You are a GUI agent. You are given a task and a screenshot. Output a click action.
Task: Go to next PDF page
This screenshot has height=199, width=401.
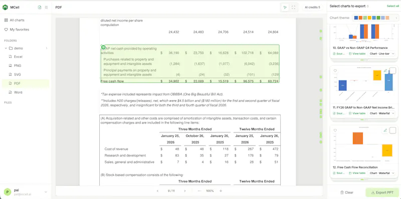[x=185, y=191]
